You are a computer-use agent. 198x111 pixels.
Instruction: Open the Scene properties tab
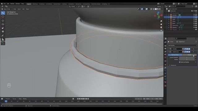coord(165,55)
